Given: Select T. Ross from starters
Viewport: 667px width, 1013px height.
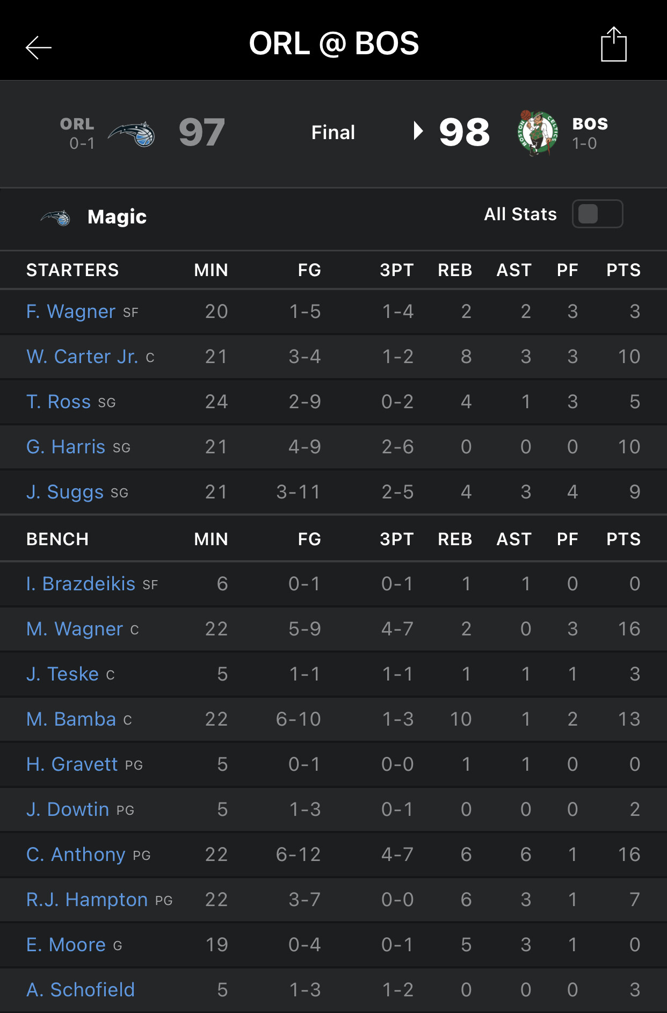Looking at the screenshot, I should [59, 402].
